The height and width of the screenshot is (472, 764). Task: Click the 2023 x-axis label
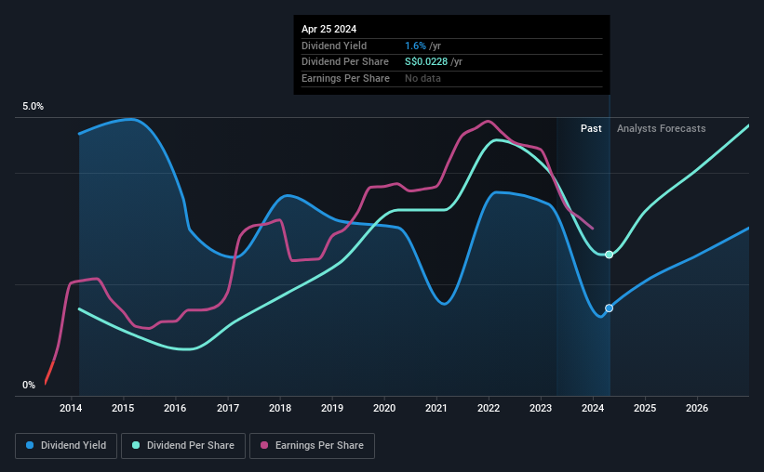pyautogui.click(x=541, y=408)
